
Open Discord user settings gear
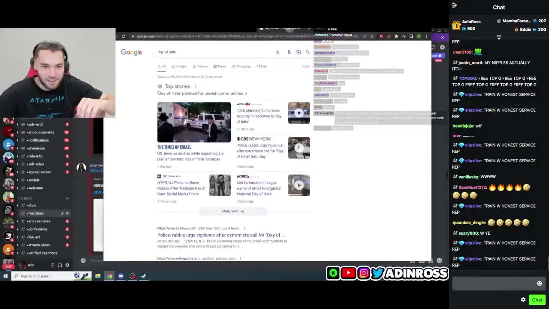(x=67, y=265)
